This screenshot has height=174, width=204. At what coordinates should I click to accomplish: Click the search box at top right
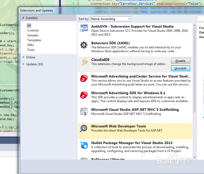coord(200,19)
